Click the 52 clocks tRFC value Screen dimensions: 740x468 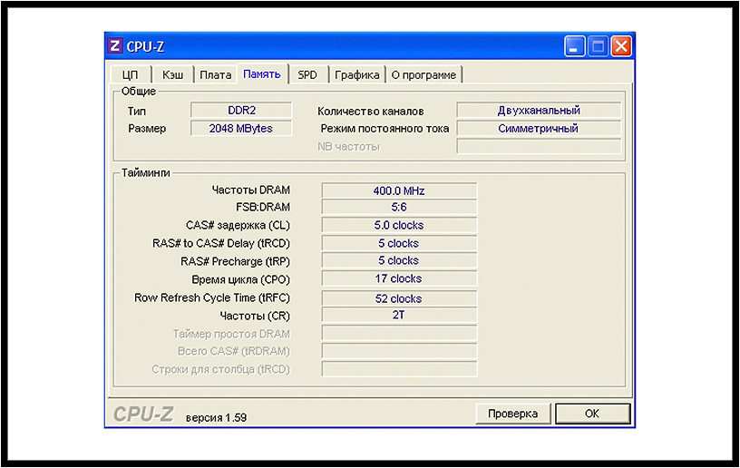click(x=399, y=298)
